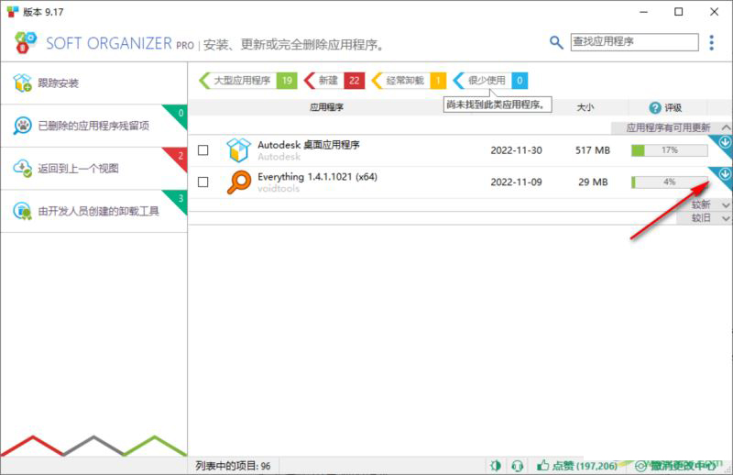This screenshot has height=475, width=733.
Task: Open 返回到上一个视图 sidebar item
Action: coord(93,168)
